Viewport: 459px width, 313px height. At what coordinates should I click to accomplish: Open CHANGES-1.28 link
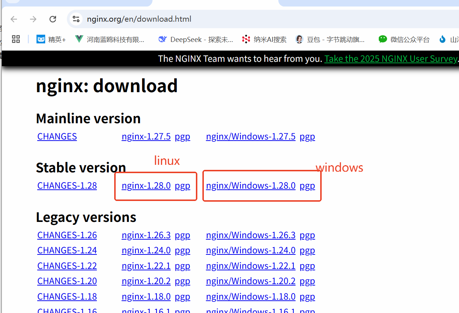point(67,186)
